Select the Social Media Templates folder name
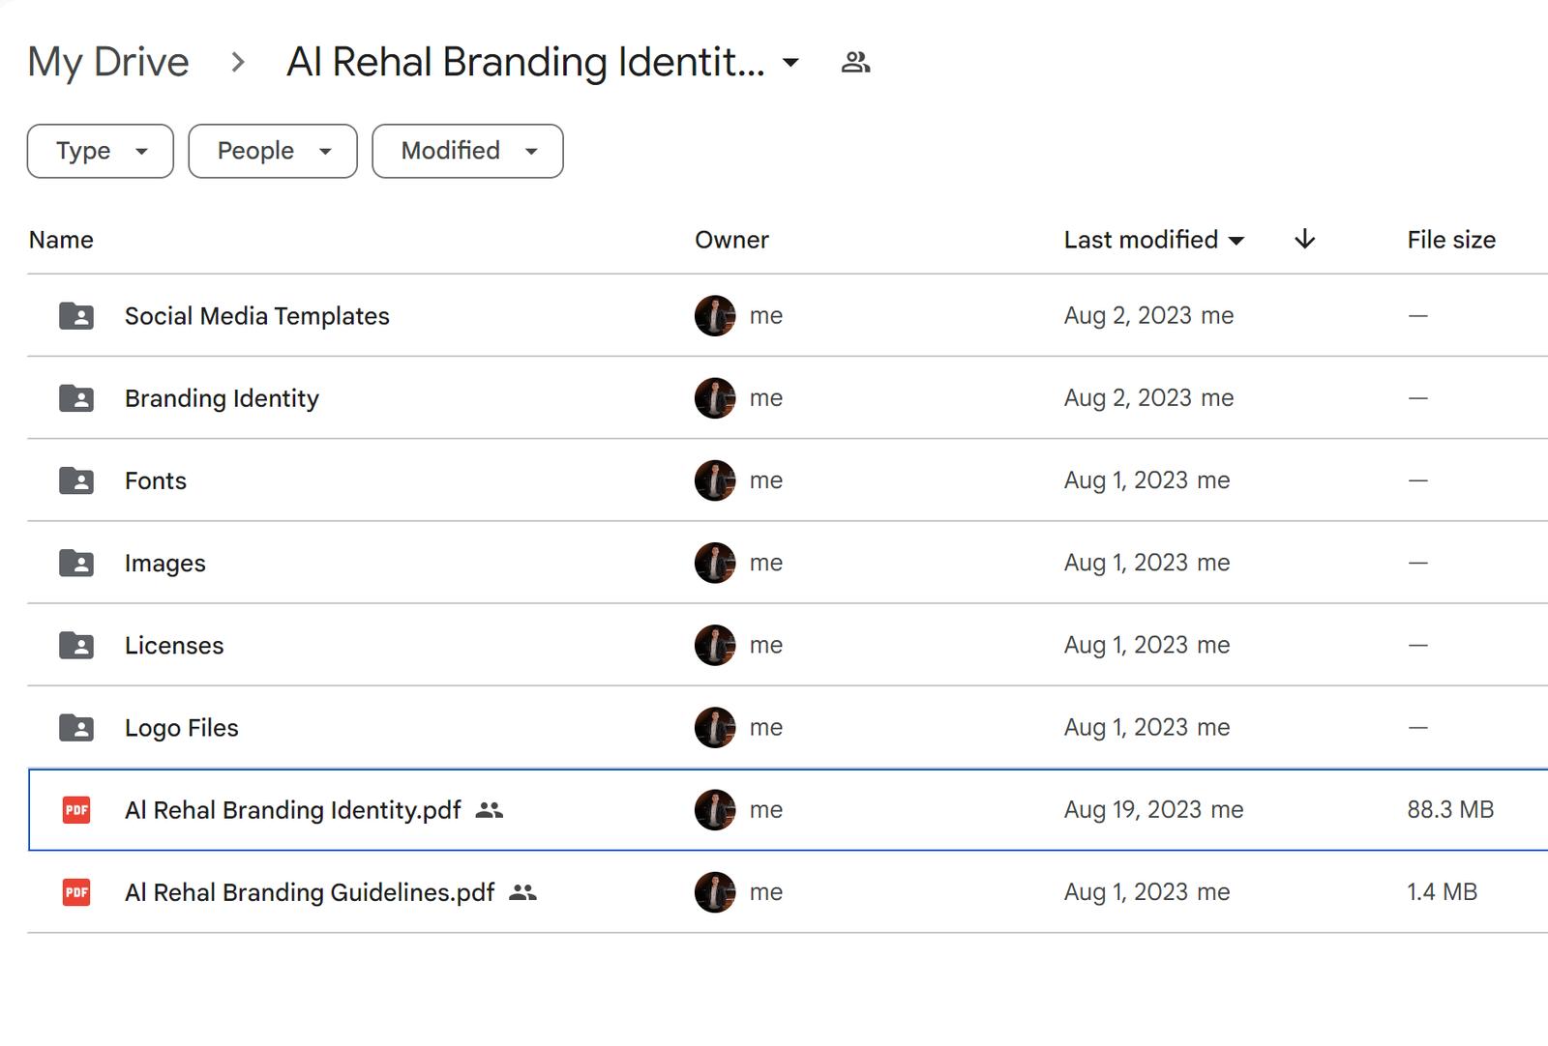Screen dimensions: 1548x1046 [x=257, y=316]
